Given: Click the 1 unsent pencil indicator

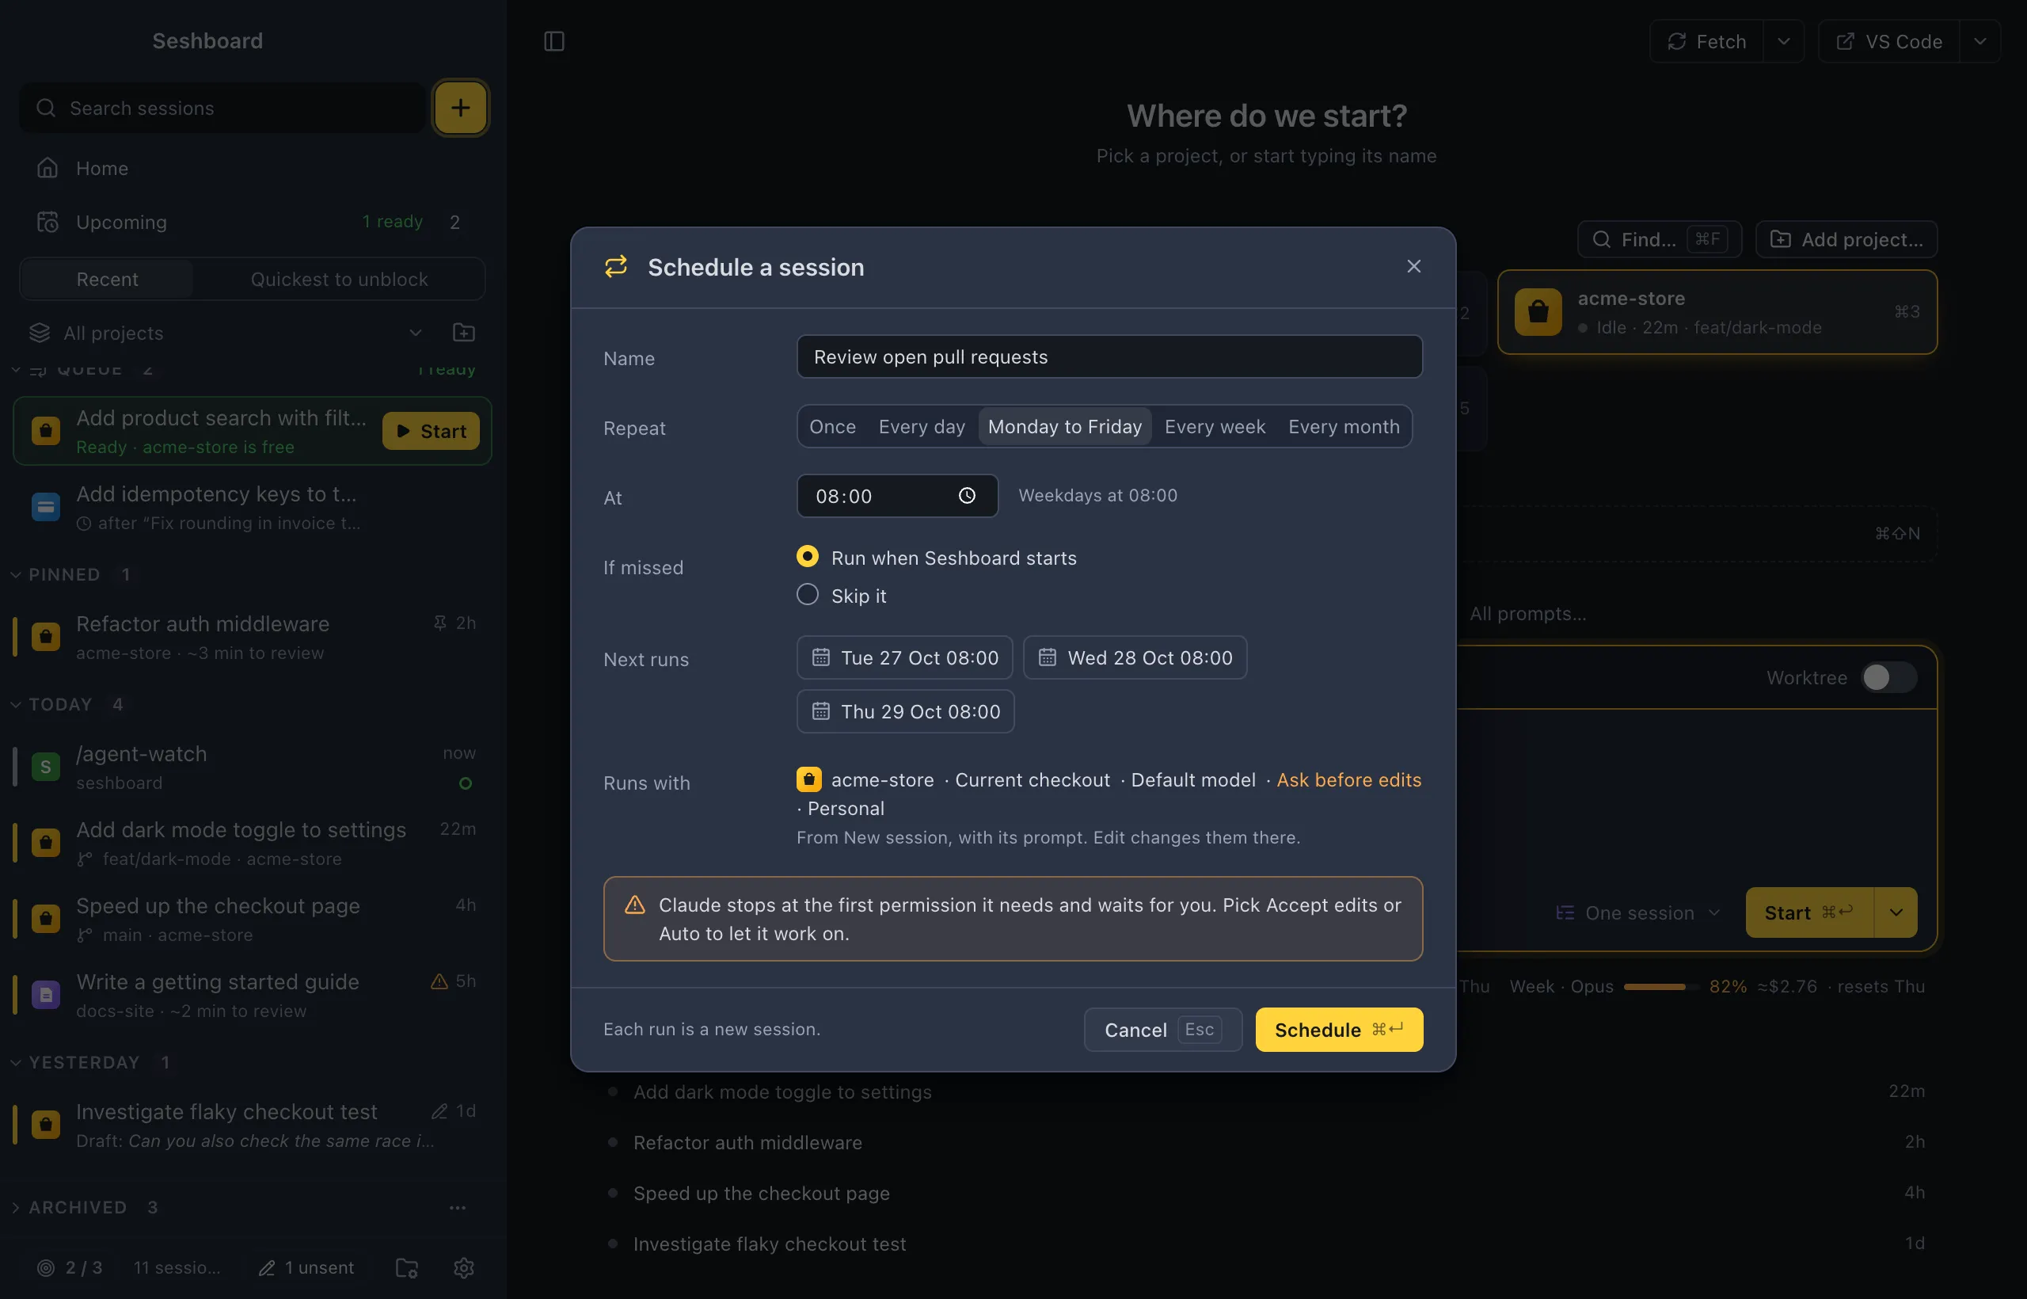Looking at the screenshot, I should (306, 1267).
